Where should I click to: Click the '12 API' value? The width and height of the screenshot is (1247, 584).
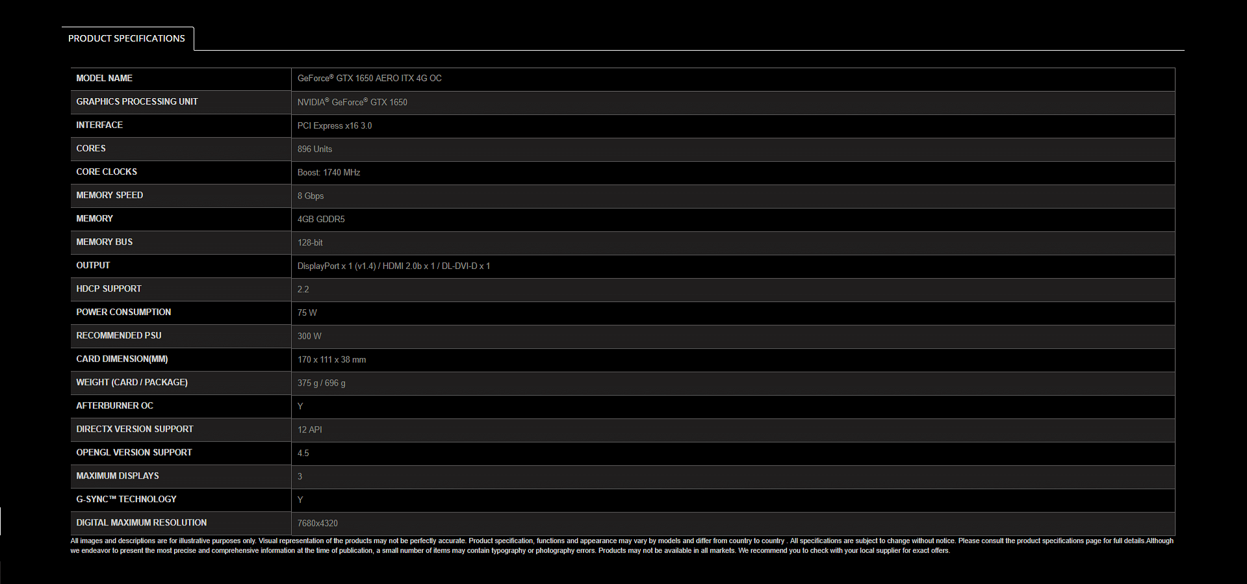(x=310, y=429)
